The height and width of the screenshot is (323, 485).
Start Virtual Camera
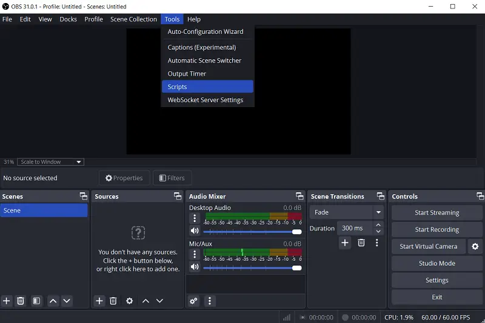pos(429,246)
